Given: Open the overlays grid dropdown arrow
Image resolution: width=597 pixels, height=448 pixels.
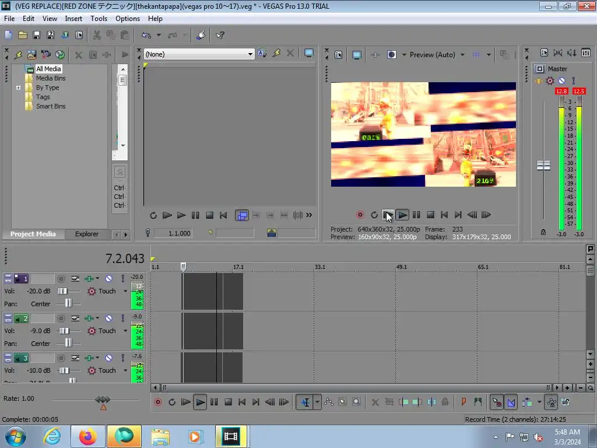Looking at the screenshot, I should [x=489, y=55].
